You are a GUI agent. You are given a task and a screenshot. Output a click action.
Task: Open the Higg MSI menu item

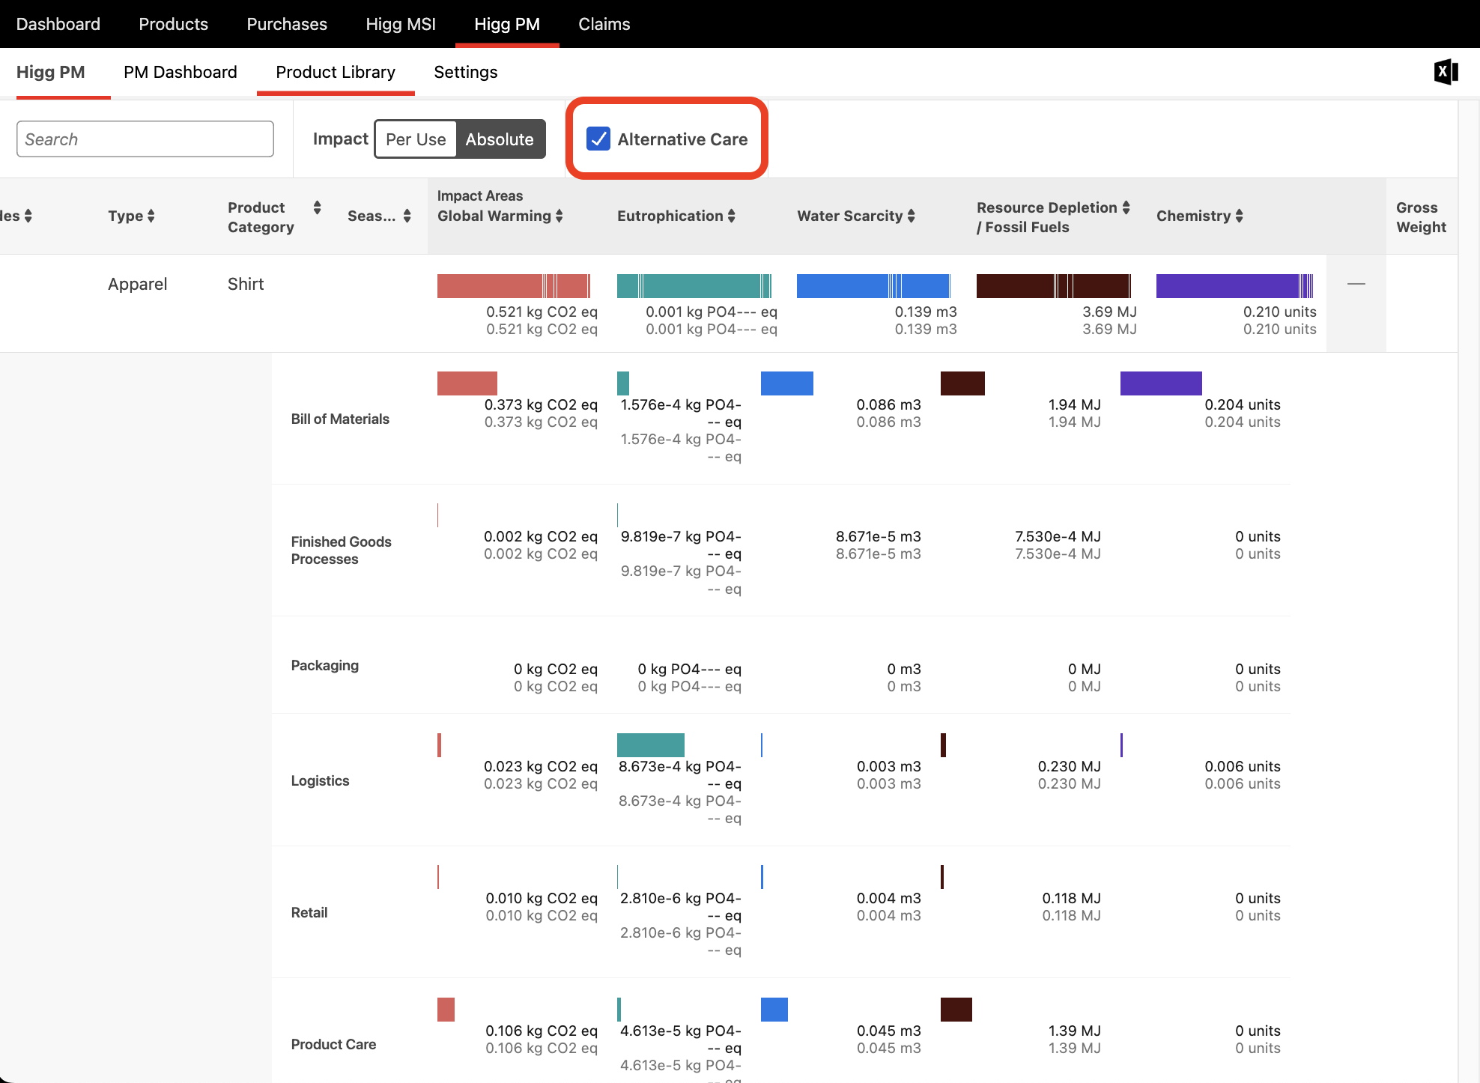click(401, 24)
